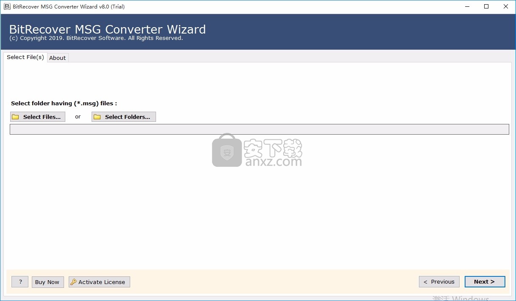
Task: Close the MSG Converter Wizard window
Action: coord(506,6)
